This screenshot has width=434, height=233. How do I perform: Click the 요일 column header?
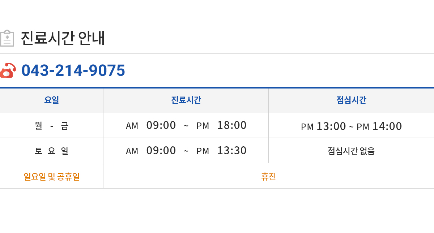pos(51,100)
